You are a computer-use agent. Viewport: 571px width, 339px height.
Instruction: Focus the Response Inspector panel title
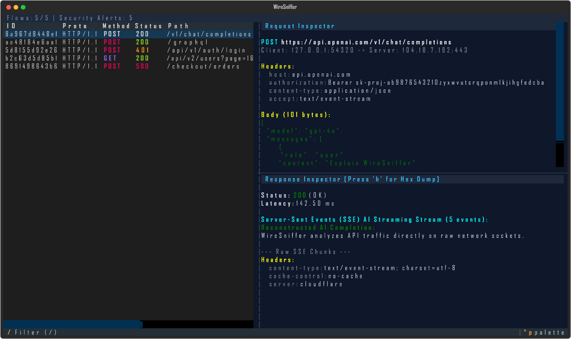point(352,179)
